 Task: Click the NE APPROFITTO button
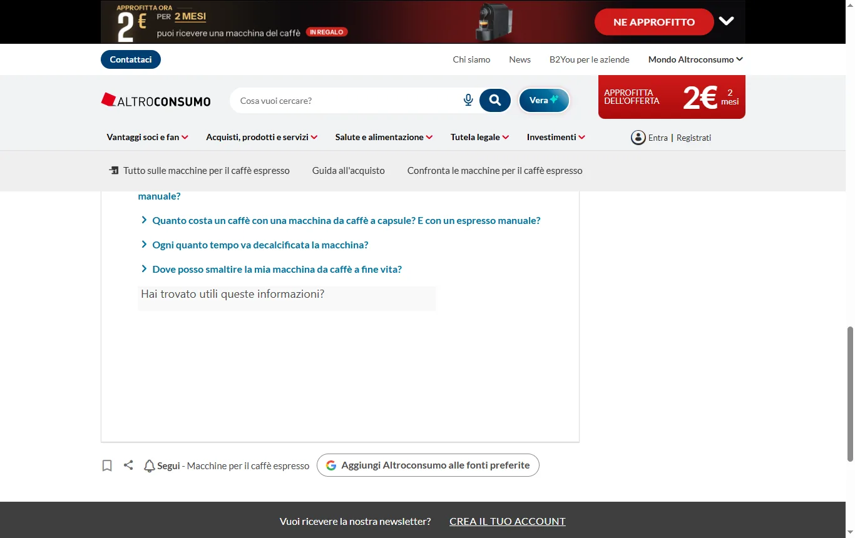tap(654, 22)
